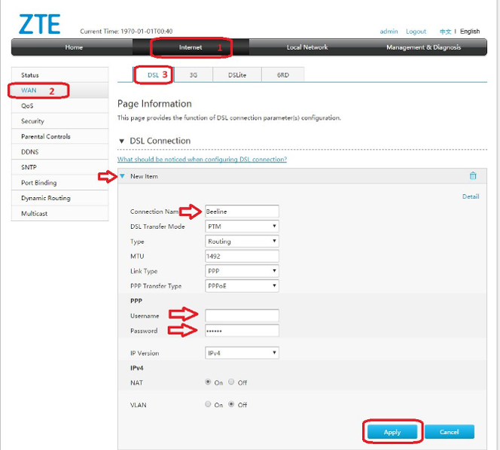This screenshot has width=500, height=450.
Task: Turn NAT off
Action: click(231, 382)
